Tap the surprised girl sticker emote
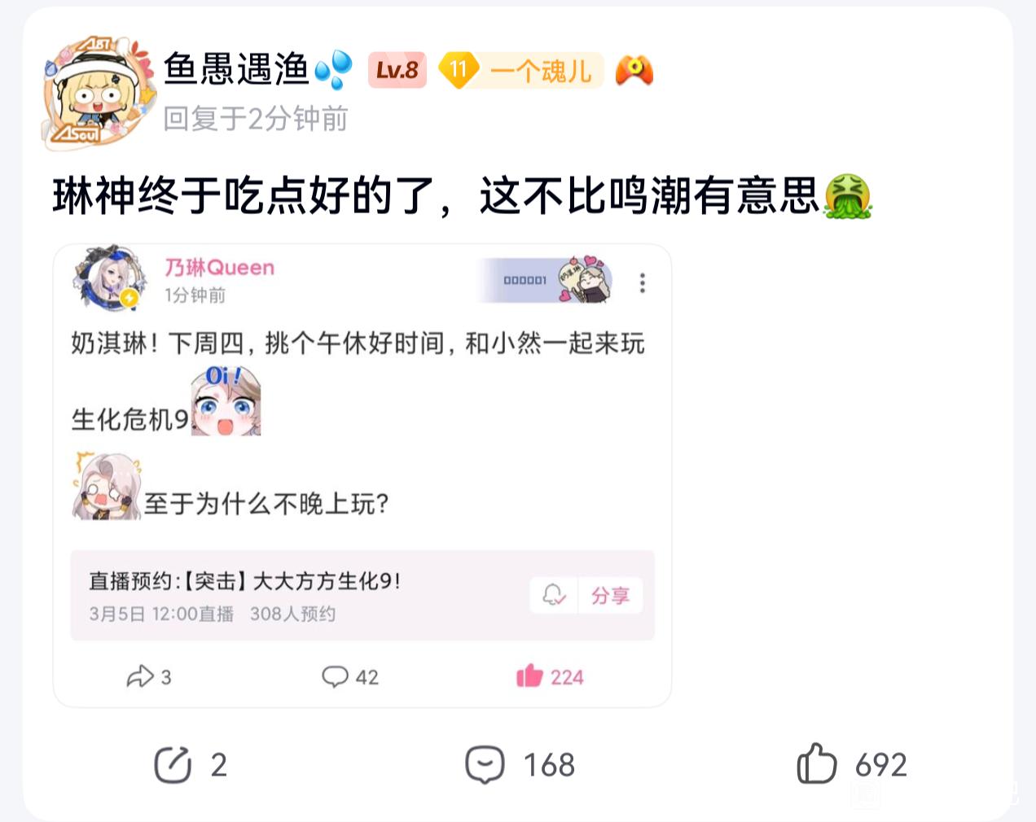This screenshot has height=822, width=1036. point(107,487)
